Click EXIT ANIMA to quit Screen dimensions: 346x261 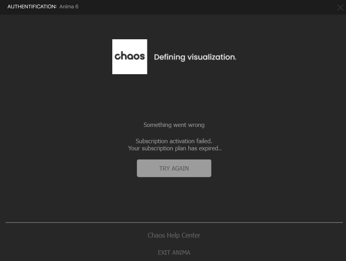tap(174, 253)
